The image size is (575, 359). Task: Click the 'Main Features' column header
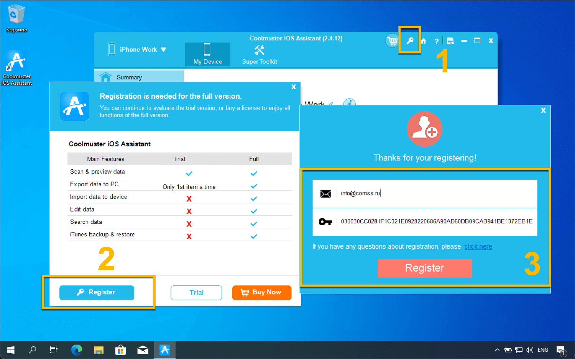click(106, 159)
